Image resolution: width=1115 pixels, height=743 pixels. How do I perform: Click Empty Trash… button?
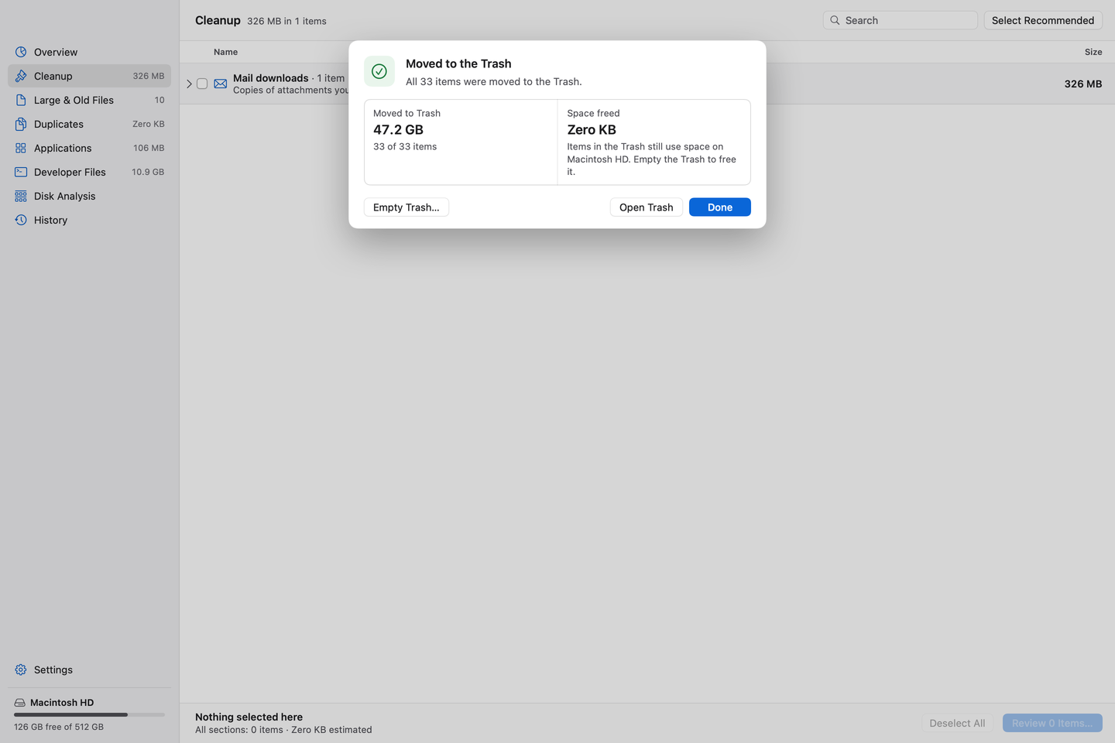407,207
